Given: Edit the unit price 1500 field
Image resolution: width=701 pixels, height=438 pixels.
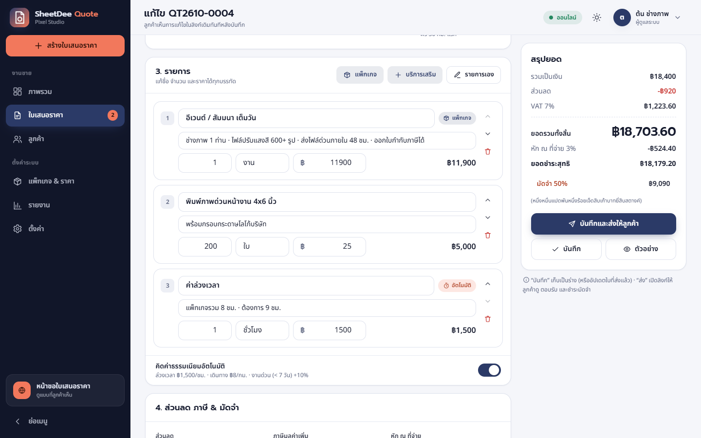Looking at the screenshot, I should point(330,330).
